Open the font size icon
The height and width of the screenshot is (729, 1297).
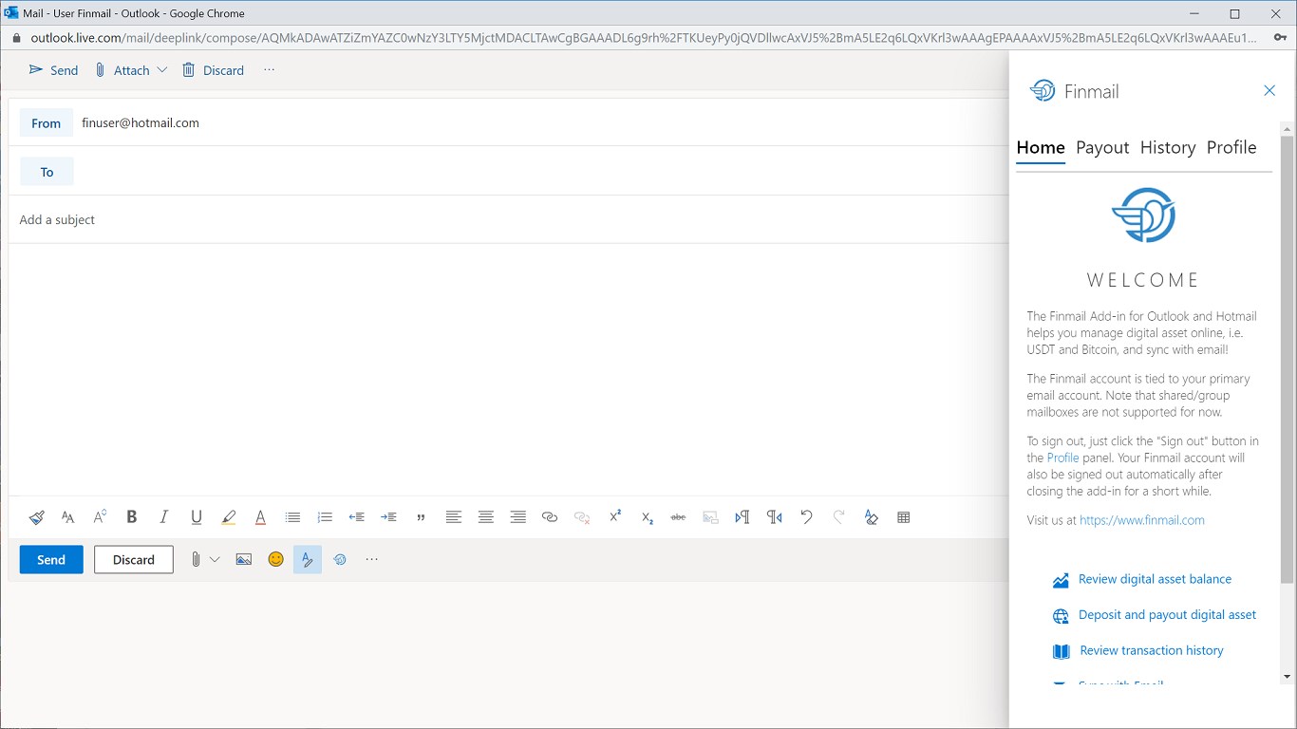(x=100, y=517)
